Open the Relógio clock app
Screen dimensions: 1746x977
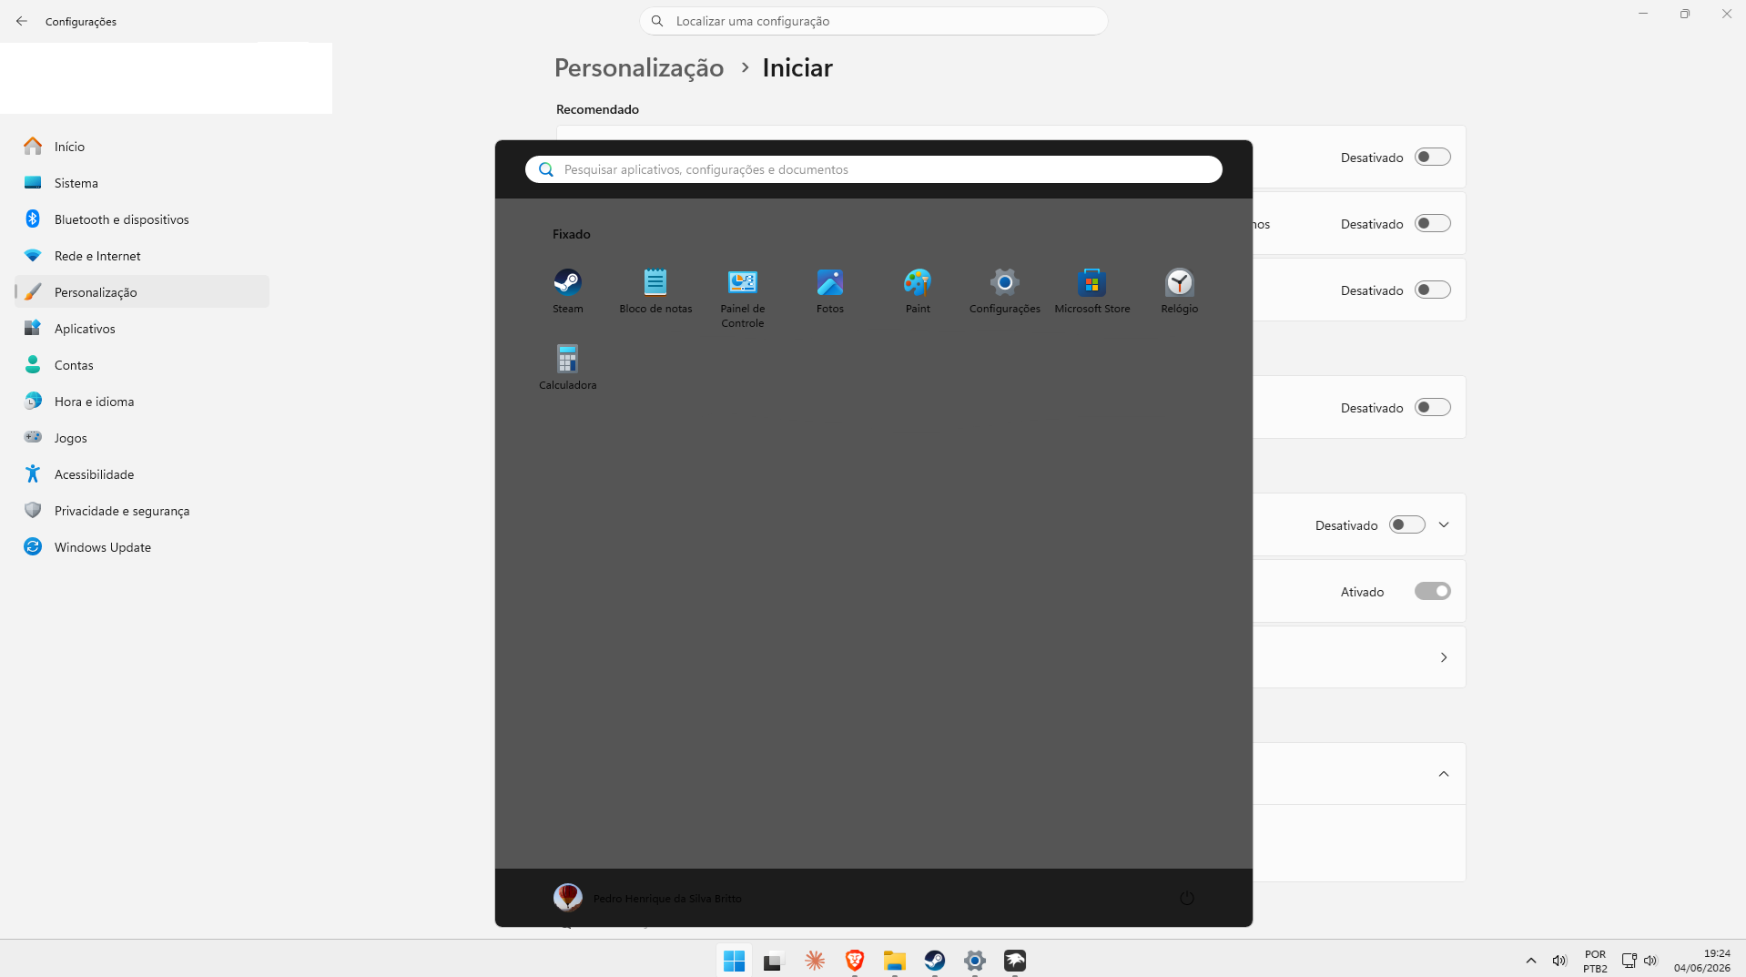click(1180, 291)
